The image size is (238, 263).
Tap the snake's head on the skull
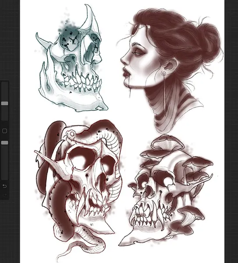point(71,134)
